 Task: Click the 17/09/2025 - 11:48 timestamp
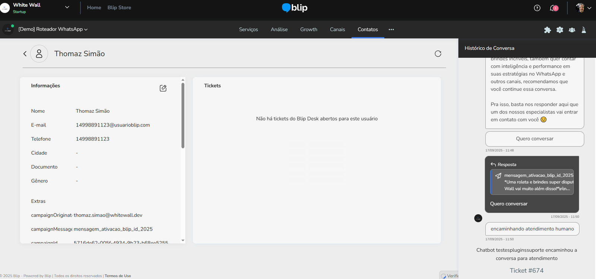point(500,150)
